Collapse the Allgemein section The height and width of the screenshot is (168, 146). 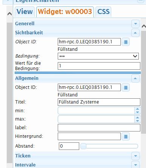[x=135, y=78]
